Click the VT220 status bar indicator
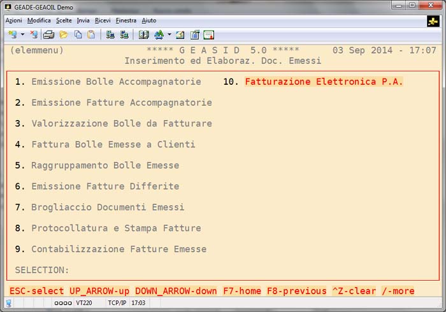Image resolution: width=446 pixels, height=312 pixels. tap(85, 302)
